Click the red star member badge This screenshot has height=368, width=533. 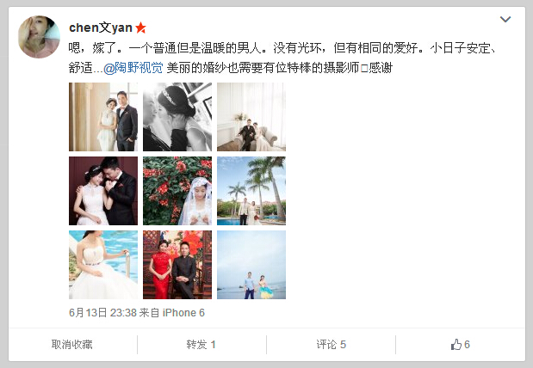point(140,28)
